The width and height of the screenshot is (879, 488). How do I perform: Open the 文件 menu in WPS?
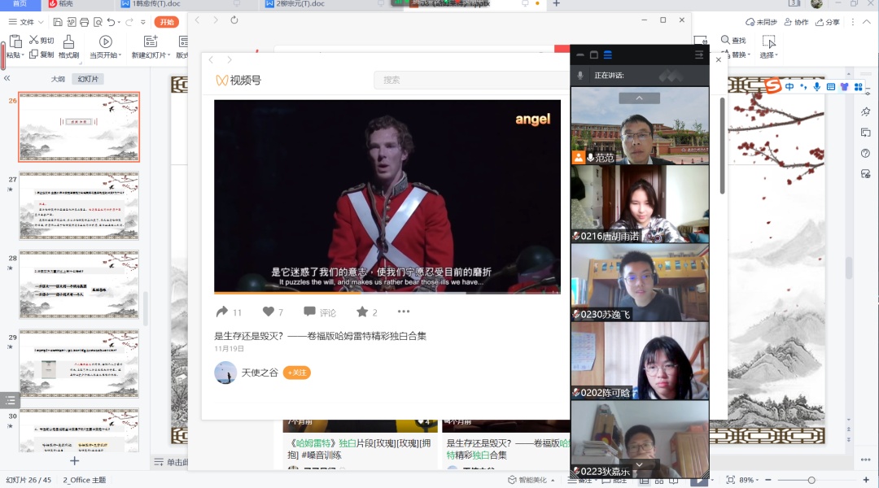(x=26, y=22)
